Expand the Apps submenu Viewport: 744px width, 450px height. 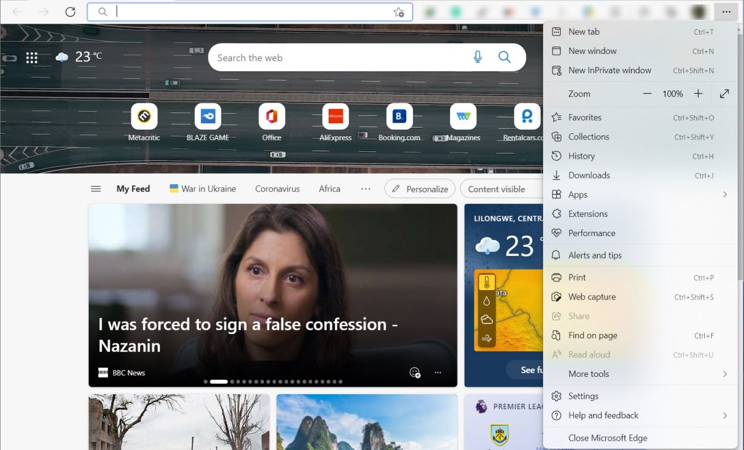point(724,195)
